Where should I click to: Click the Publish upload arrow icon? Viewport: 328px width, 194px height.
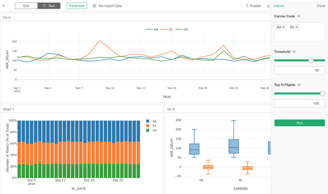tap(247, 6)
